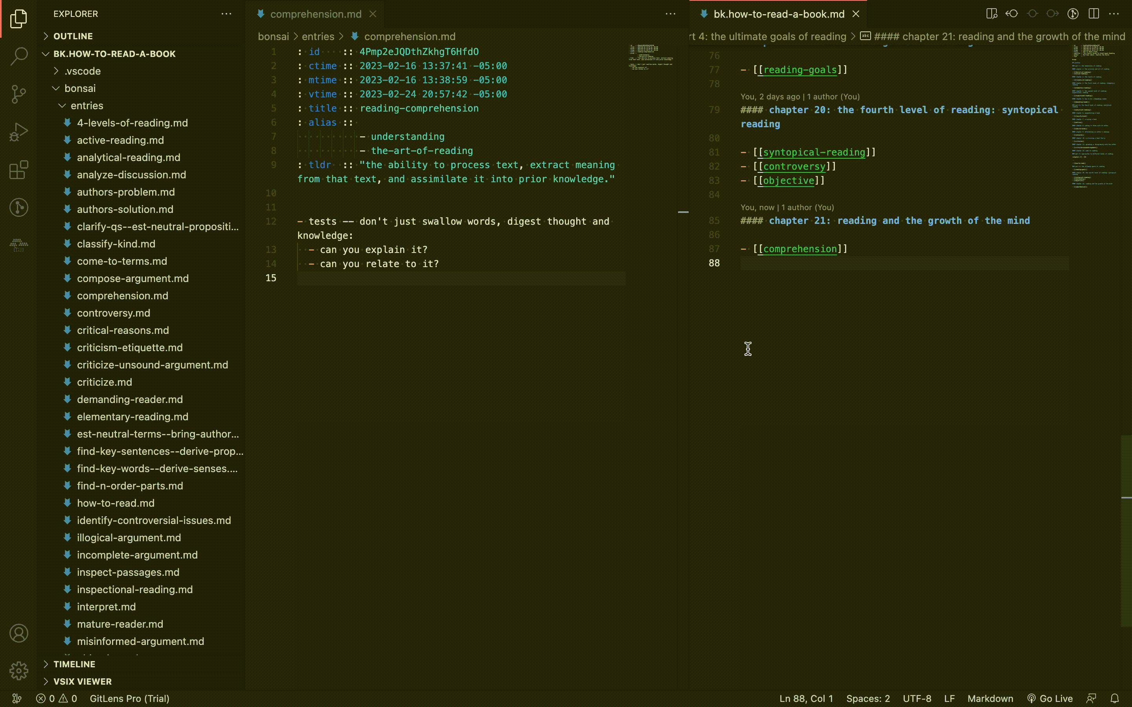
Task: Open the Run and Debug view
Action: coord(19,132)
